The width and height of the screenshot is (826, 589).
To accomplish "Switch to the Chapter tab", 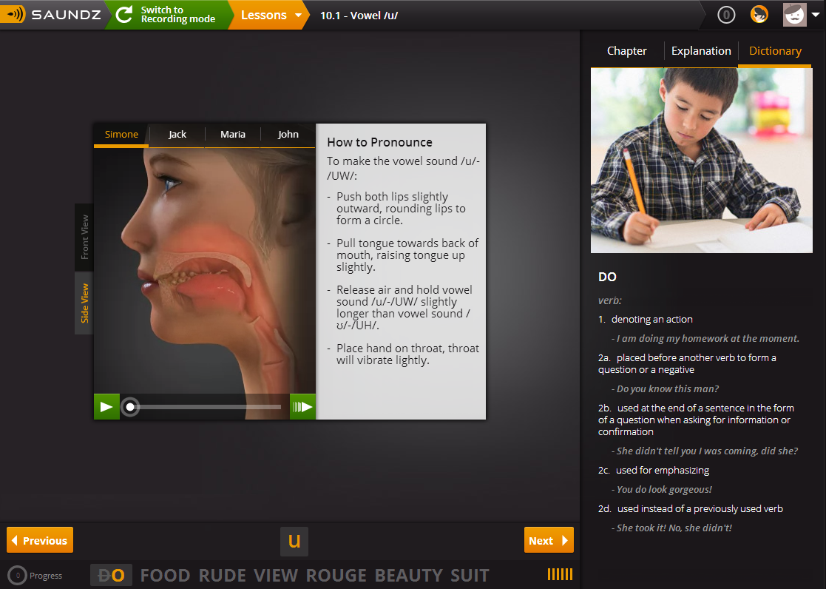I will tap(626, 51).
